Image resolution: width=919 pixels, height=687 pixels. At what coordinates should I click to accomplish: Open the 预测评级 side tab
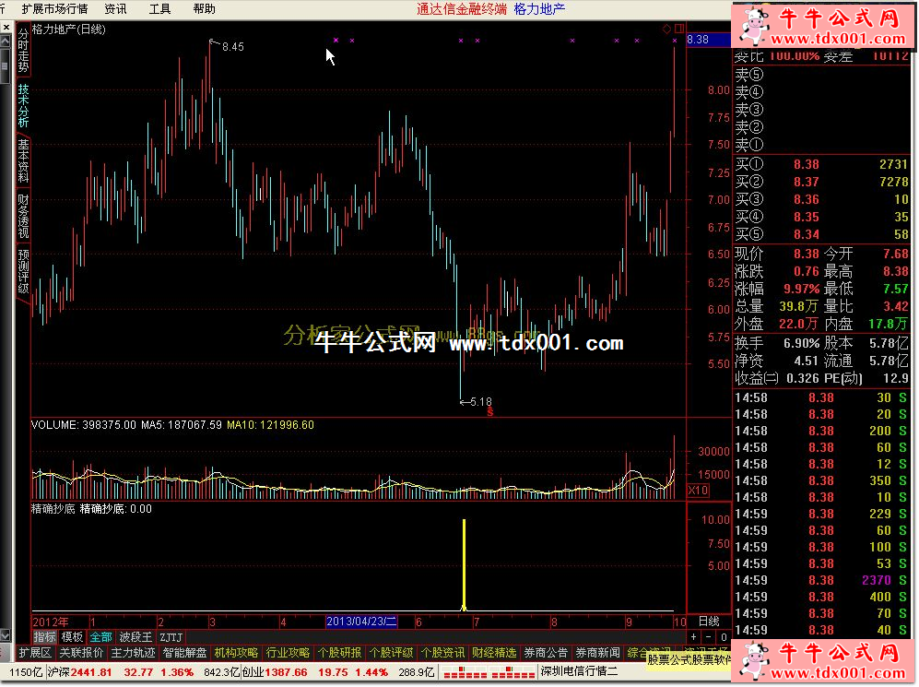23,271
